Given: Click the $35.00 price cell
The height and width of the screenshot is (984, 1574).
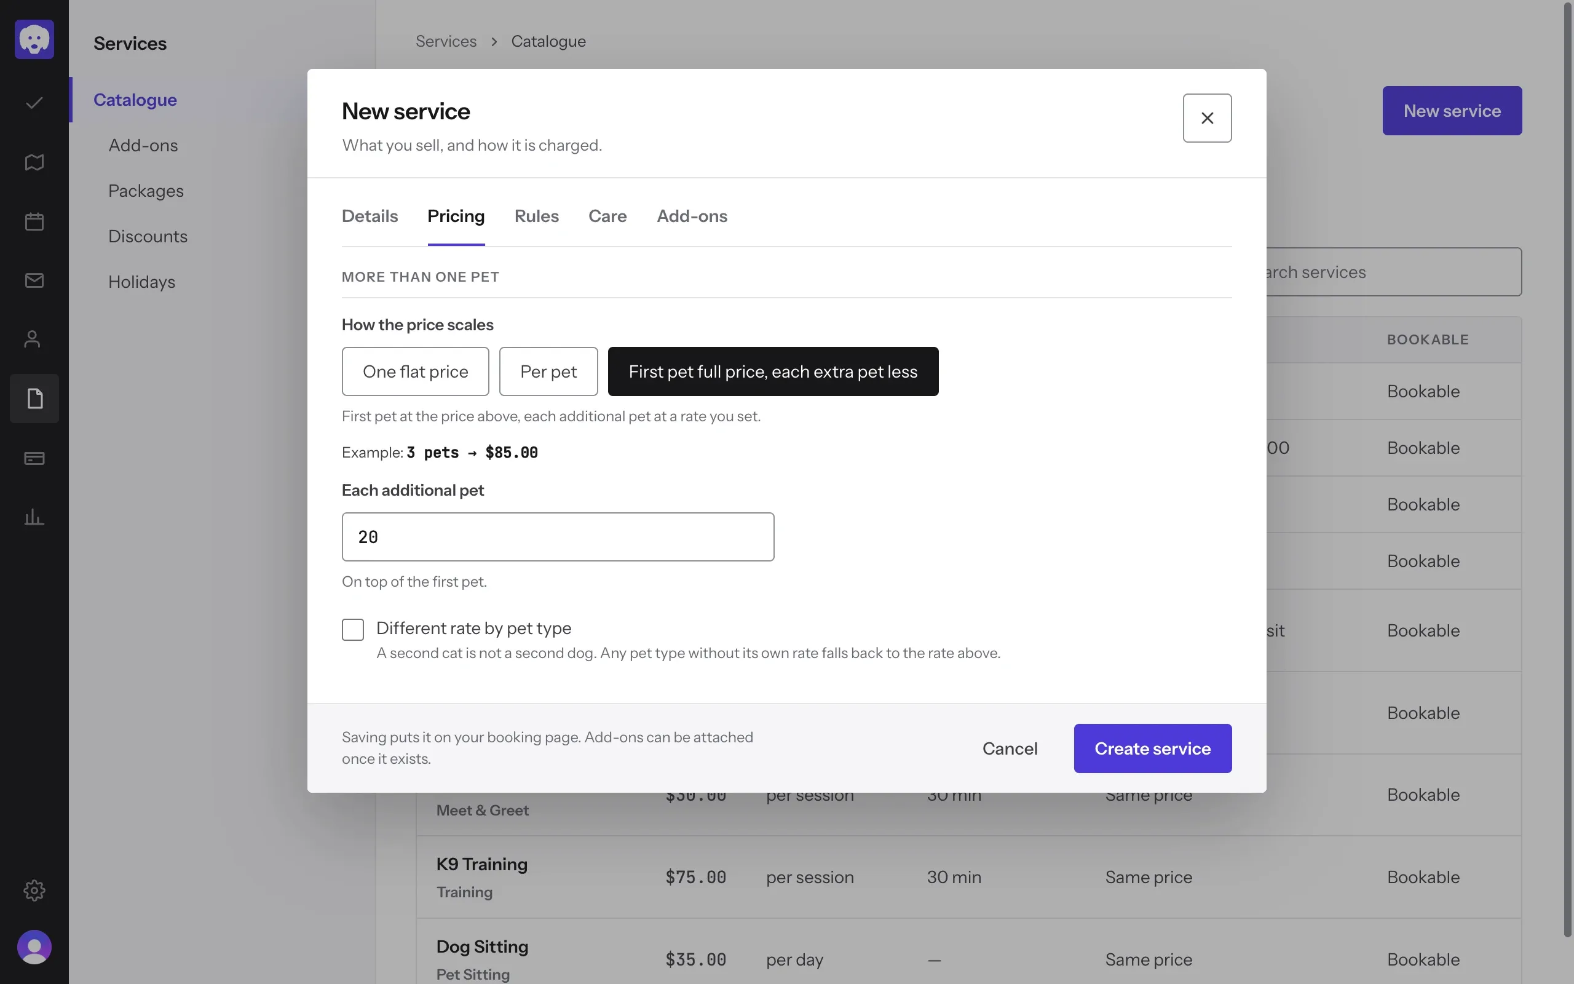Looking at the screenshot, I should point(695,959).
